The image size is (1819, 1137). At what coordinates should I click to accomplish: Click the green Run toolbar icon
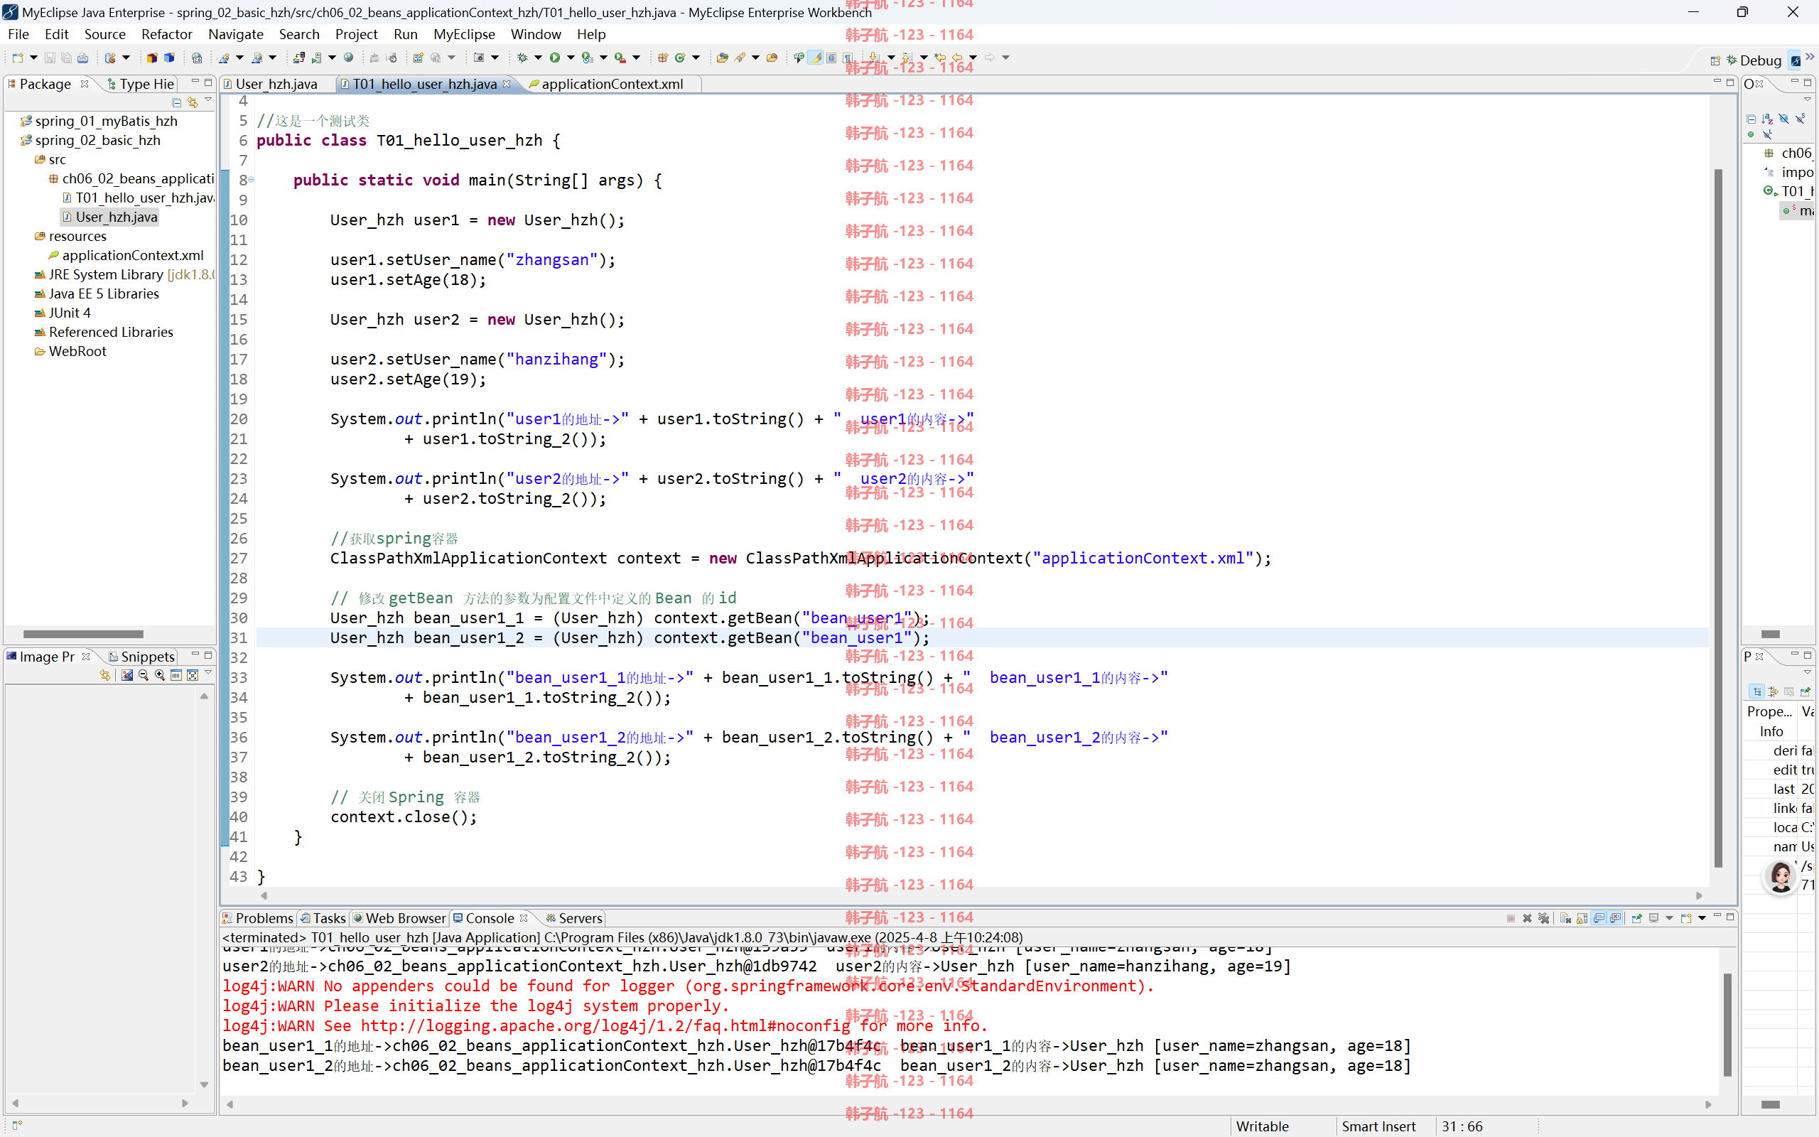555,58
